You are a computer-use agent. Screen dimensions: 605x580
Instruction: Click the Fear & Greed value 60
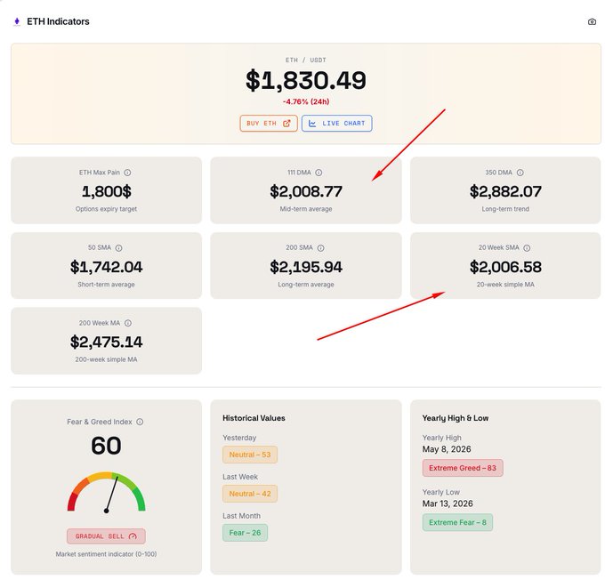106,446
